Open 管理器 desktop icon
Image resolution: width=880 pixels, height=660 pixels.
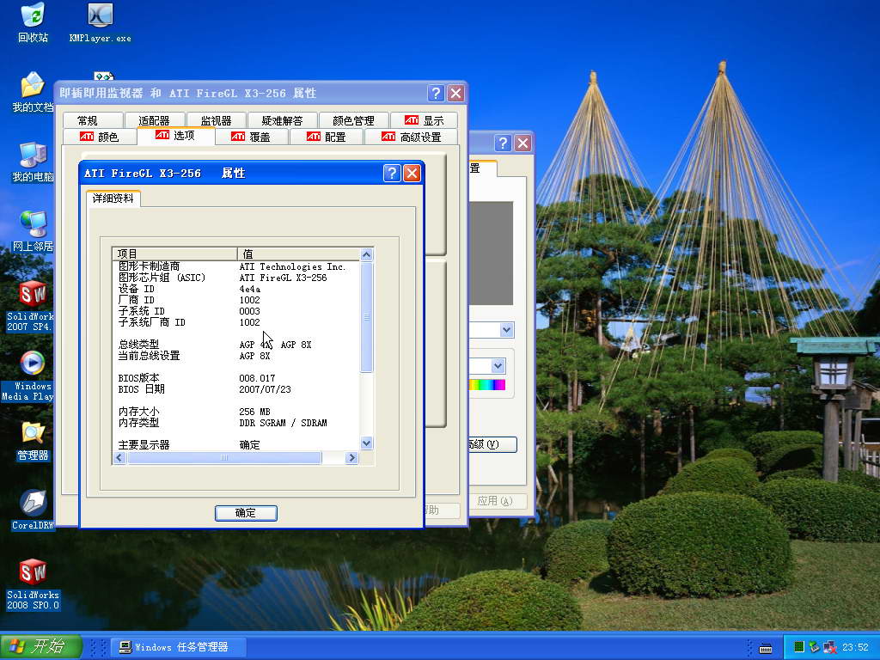click(33, 441)
